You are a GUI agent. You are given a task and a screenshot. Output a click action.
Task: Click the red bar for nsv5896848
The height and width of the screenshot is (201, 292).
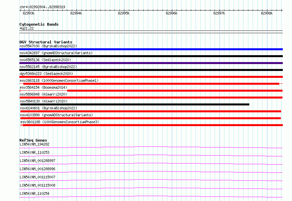(151, 98)
